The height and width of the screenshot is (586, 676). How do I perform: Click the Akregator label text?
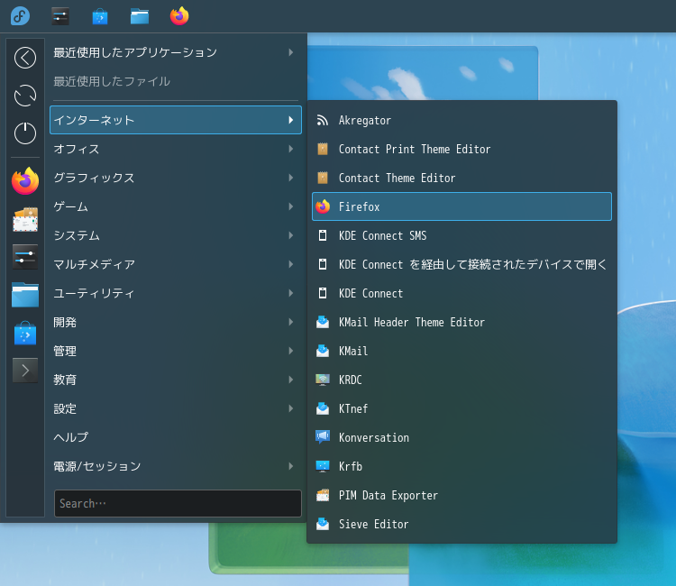[365, 120]
